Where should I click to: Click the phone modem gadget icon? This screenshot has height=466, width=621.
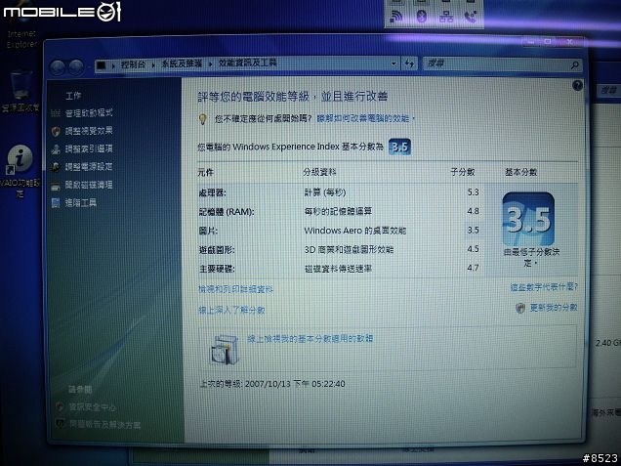(x=471, y=16)
